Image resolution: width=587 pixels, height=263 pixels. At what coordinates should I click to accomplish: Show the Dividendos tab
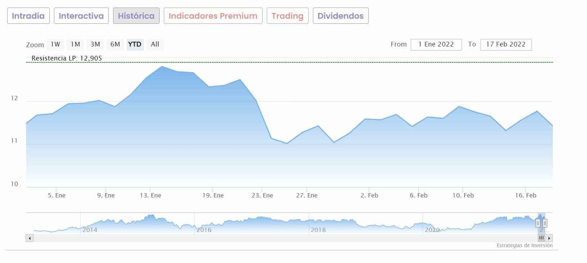(340, 16)
